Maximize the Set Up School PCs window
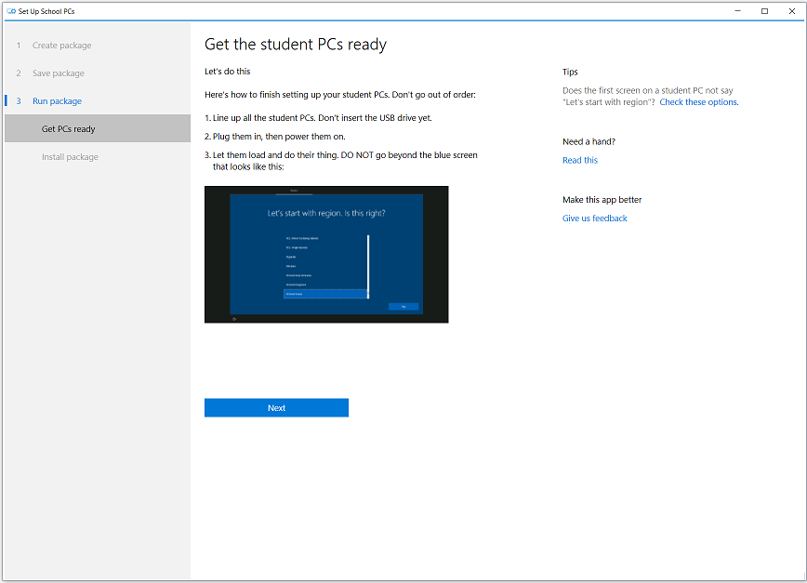 coord(764,11)
